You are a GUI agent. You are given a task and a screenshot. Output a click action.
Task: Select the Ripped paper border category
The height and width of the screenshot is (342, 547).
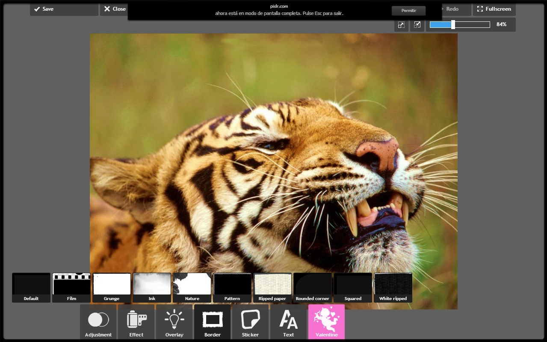pos(272,288)
